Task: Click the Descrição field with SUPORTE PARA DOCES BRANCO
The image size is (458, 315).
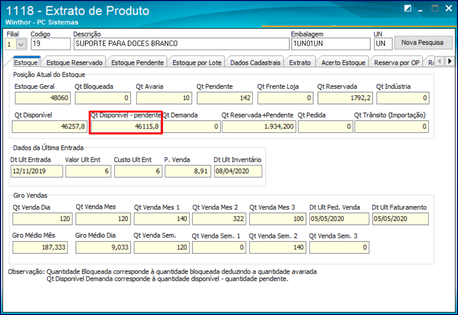Action: point(181,44)
